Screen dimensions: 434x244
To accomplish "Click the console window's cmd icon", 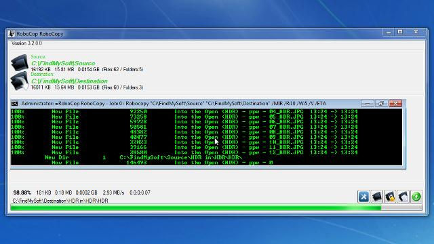I will [x=15, y=104].
